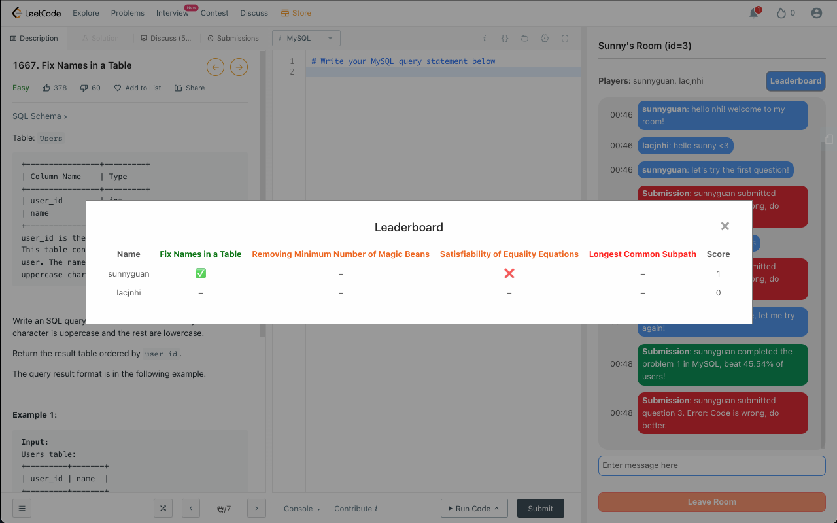
Task: Click the green 'beat 45.54%' submission message
Action: (x=723, y=364)
